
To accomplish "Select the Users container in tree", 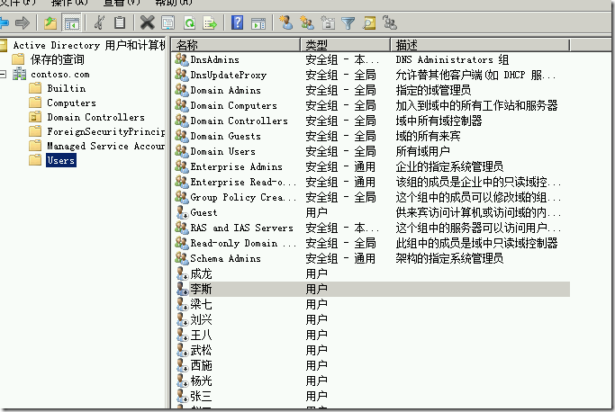I will (61, 160).
